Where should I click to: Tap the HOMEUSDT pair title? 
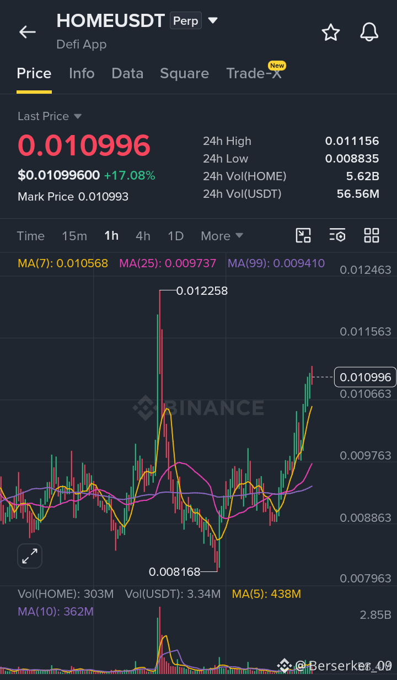110,21
